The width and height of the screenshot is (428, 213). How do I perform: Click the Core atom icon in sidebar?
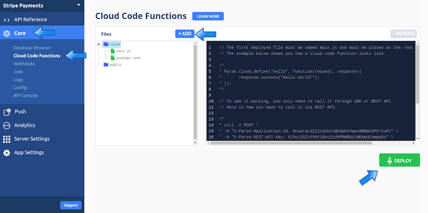(7, 33)
